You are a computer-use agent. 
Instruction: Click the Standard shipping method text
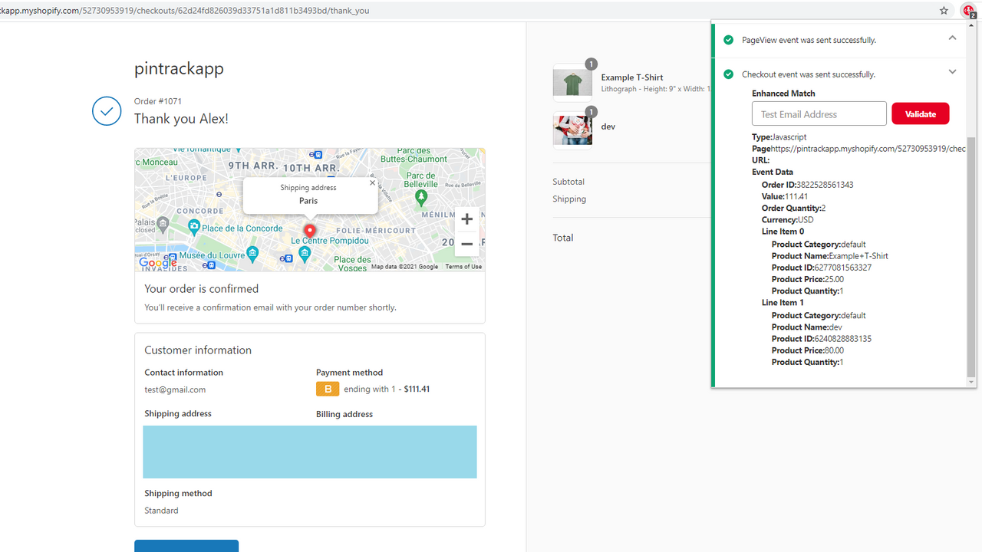click(x=161, y=511)
